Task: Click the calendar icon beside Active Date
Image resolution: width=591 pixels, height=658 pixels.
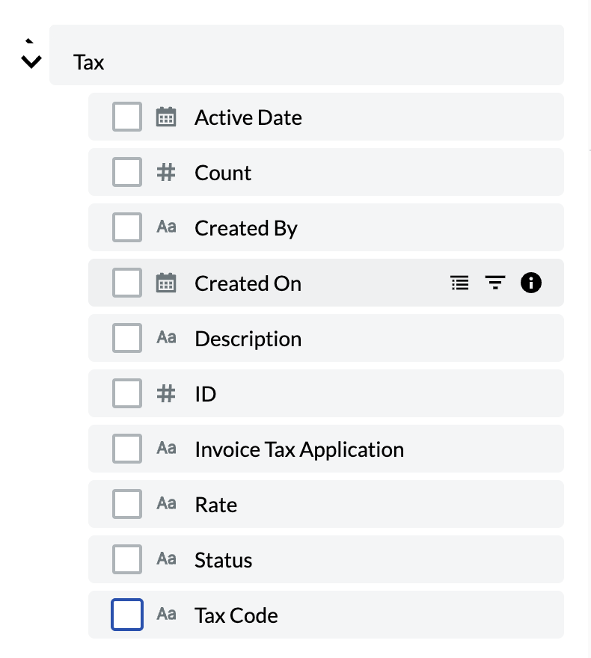Action: pos(166,117)
